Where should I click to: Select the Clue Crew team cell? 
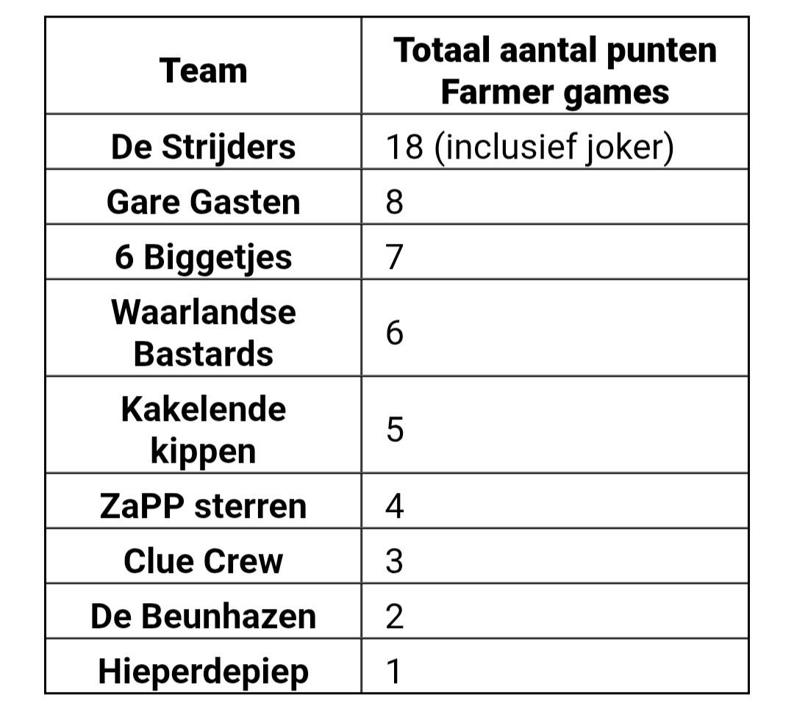tap(203, 556)
